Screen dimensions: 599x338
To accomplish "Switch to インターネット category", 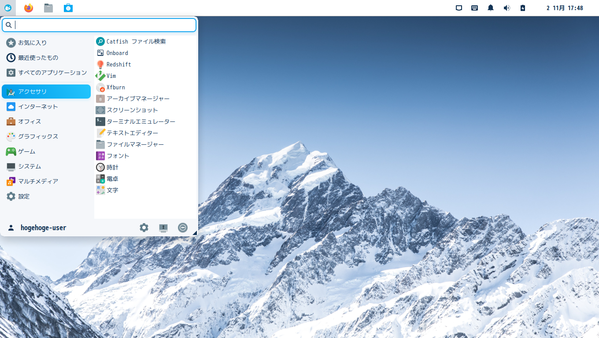I will tap(46, 107).
